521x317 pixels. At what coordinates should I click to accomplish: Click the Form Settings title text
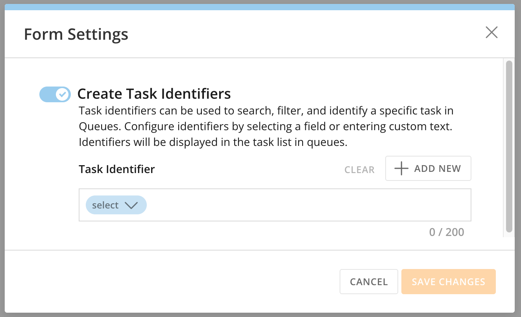[76, 34]
